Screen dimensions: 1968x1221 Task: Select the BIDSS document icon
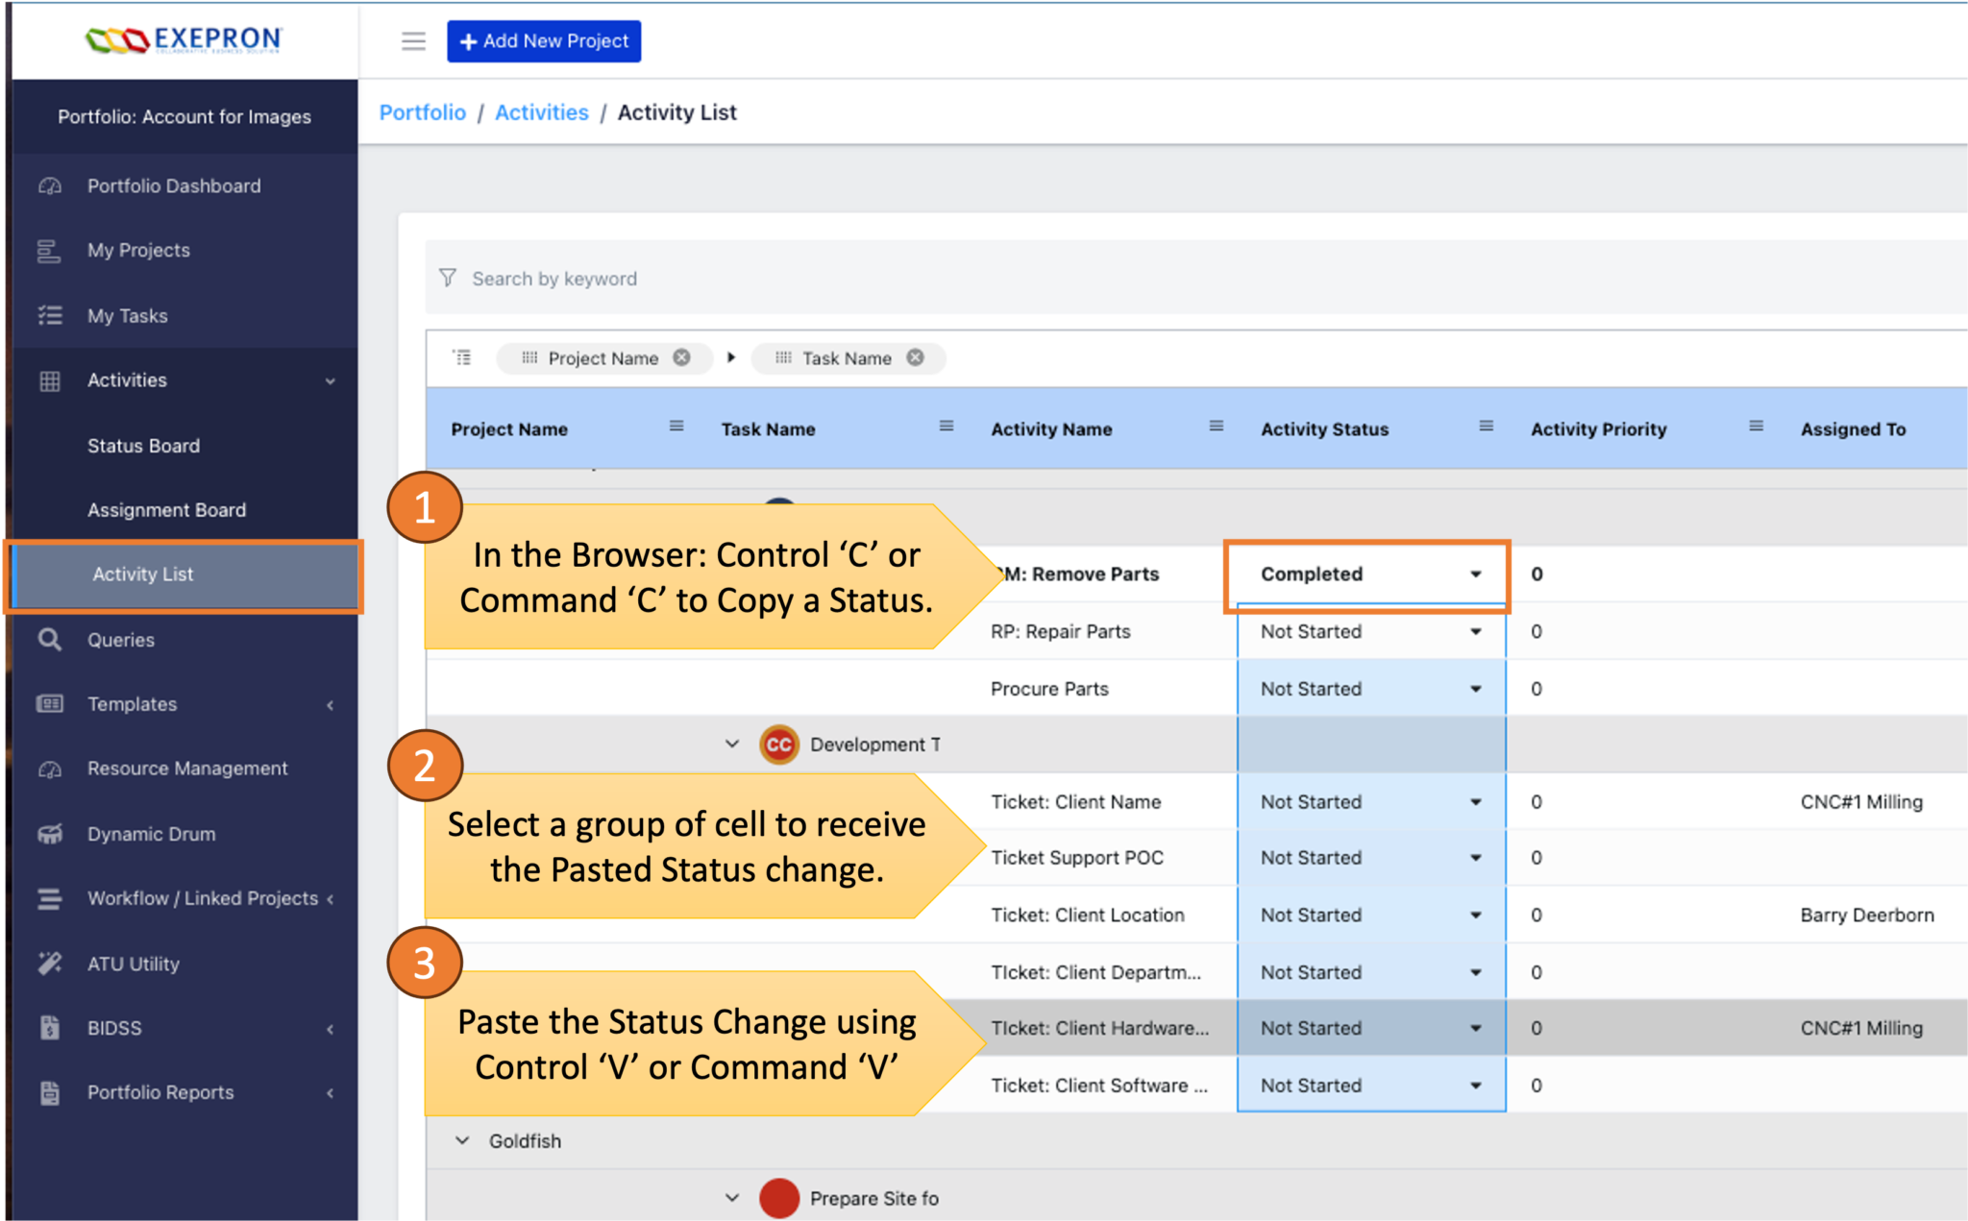pyautogui.click(x=50, y=1027)
